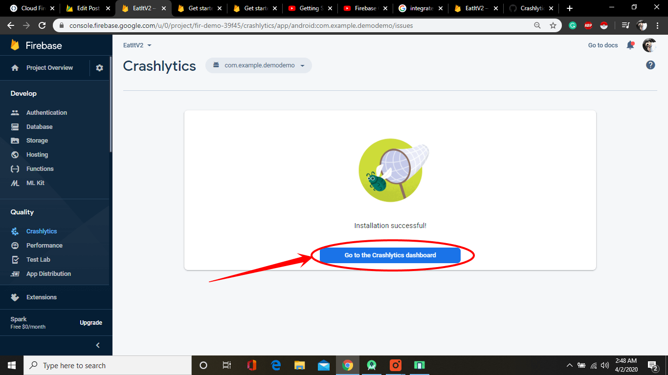Click the Database icon in sidebar
668x375 pixels.
click(15, 126)
